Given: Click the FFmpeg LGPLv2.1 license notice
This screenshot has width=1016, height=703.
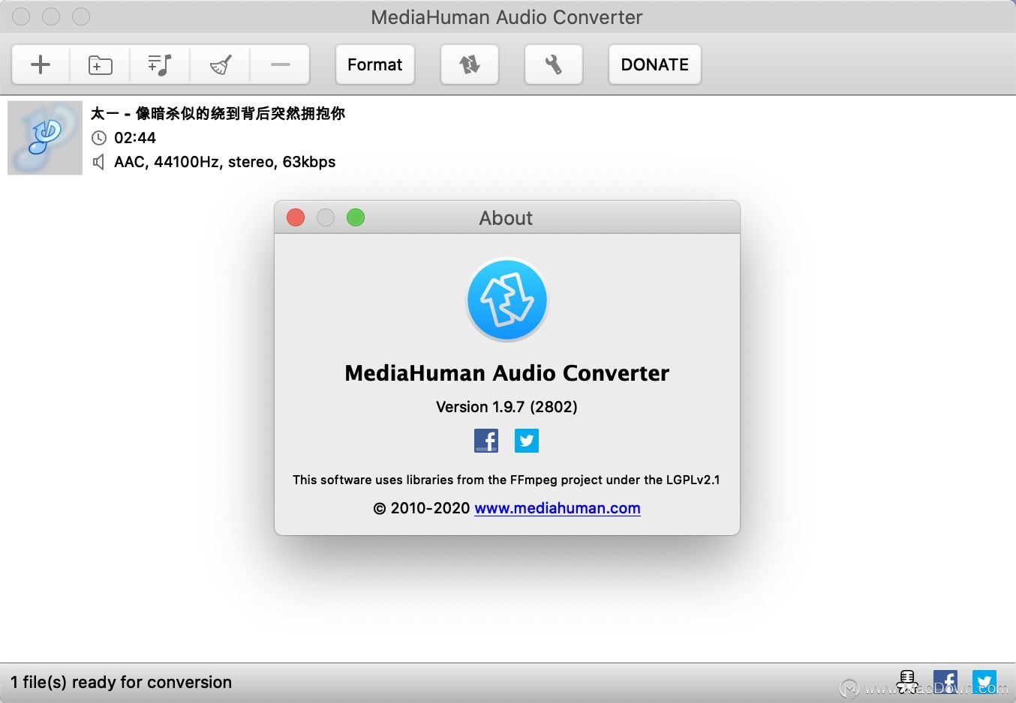Looking at the screenshot, I should click(x=506, y=480).
